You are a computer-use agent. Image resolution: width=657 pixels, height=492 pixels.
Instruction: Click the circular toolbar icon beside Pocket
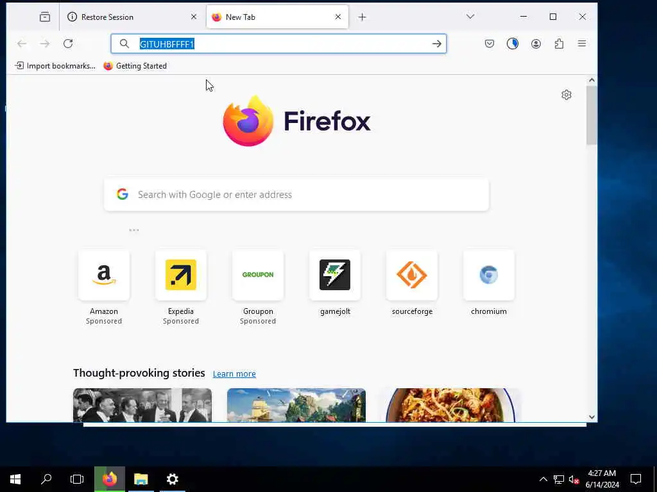click(x=513, y=44)
